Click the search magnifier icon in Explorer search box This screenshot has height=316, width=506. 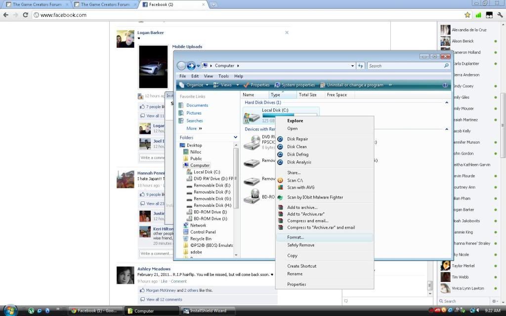[446, 66]
